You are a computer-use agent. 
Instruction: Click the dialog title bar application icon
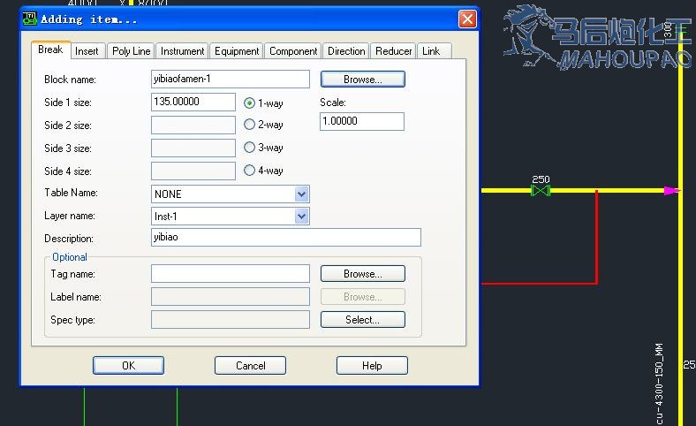pos(31,19)
